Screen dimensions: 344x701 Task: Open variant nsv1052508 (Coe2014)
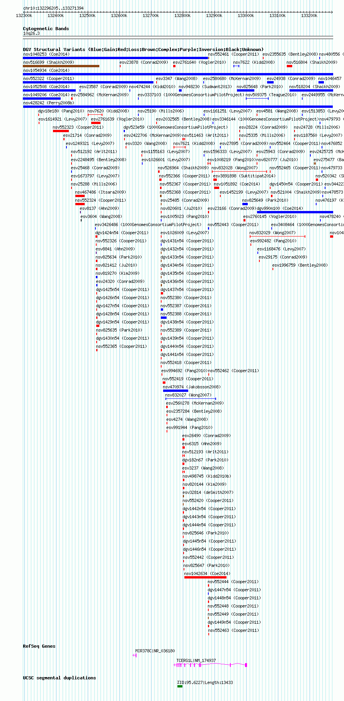click(46, 87)
